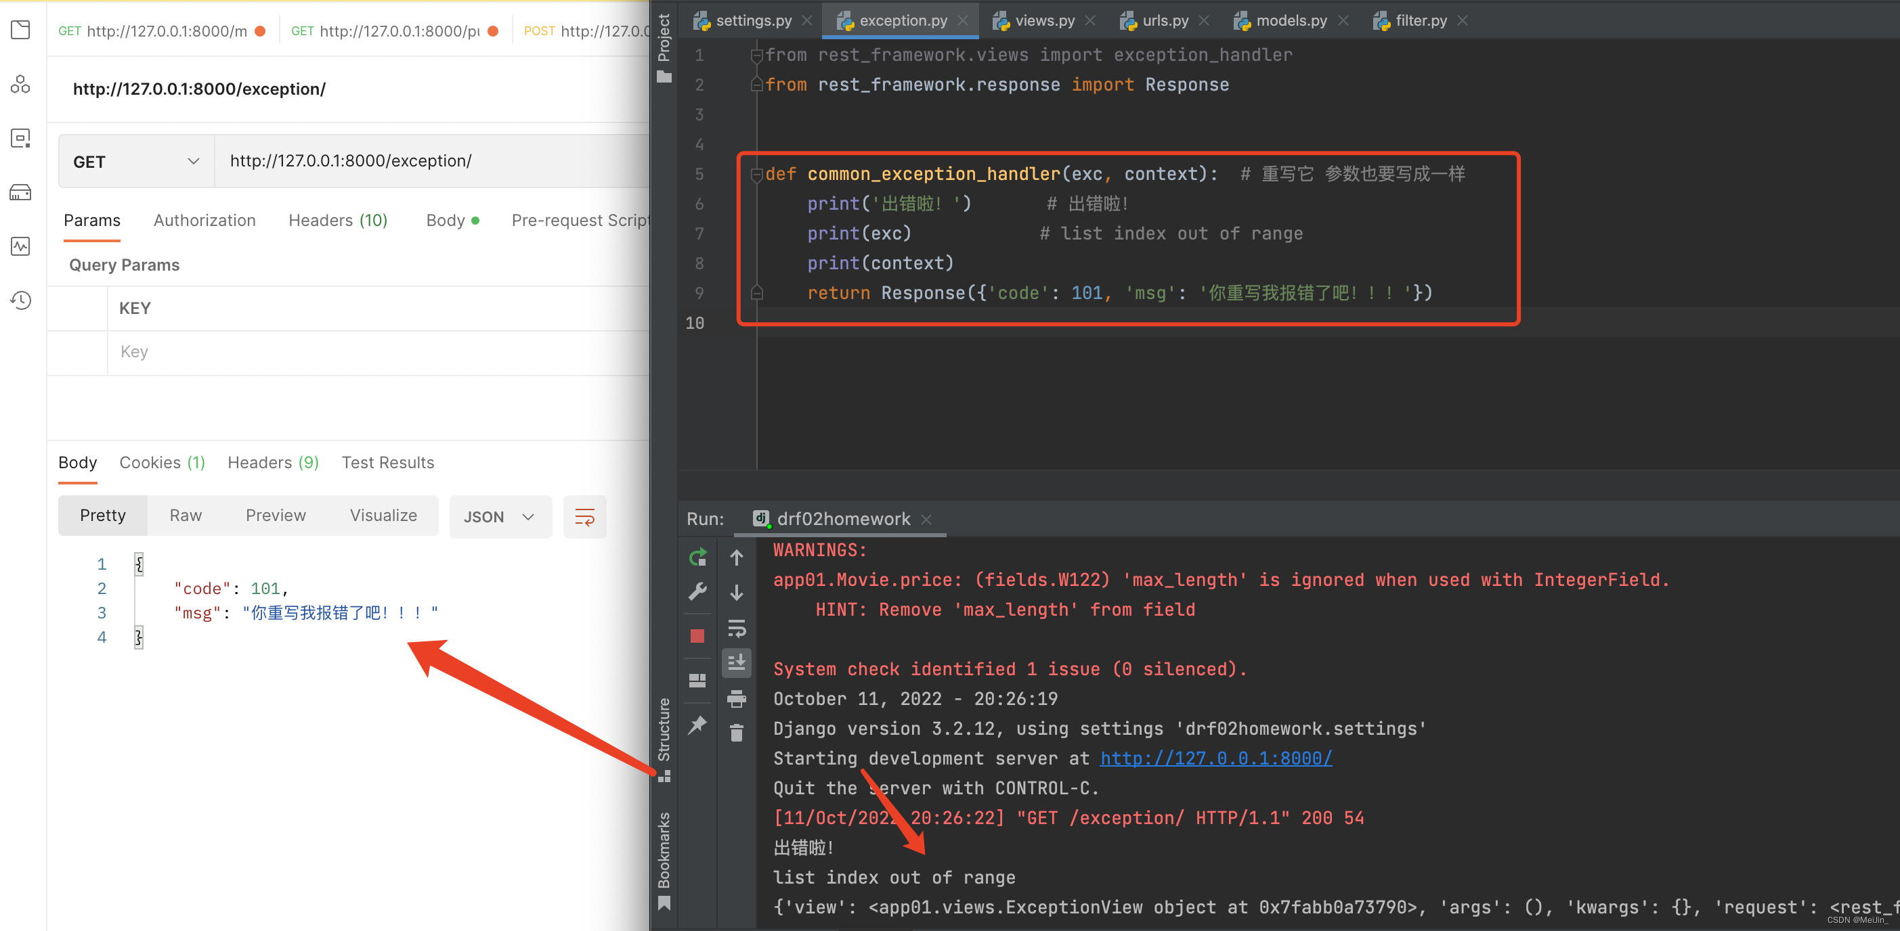Screen dimensions: 1900x931
Task: Open the http://127.0.0.1:8000/ server link
Action: (x=1215, y=758)
